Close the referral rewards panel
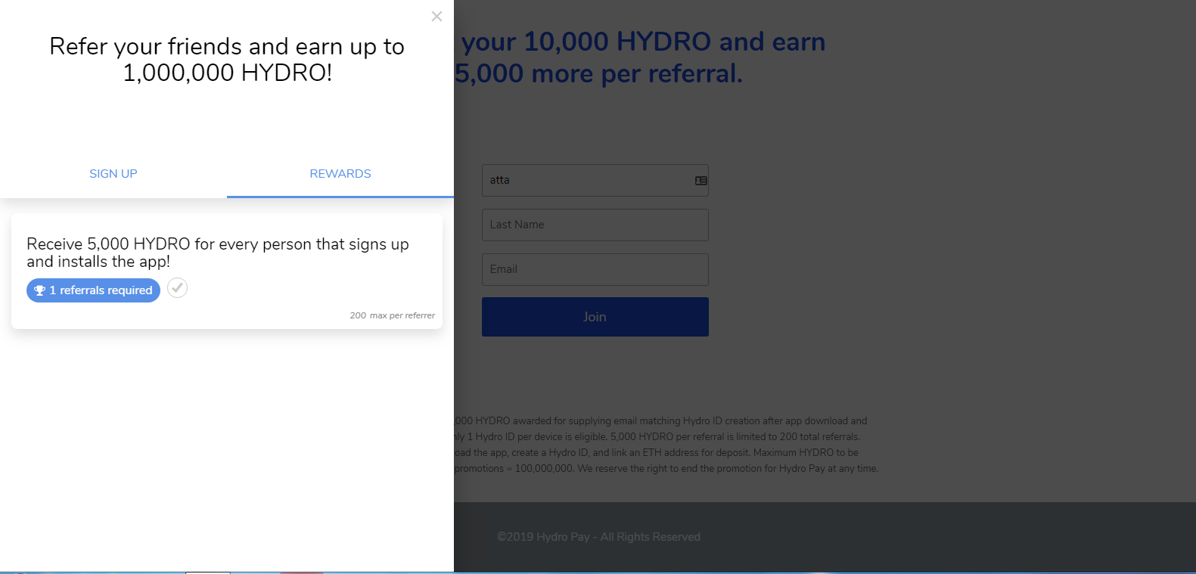This screenshot has height=574, width=1196. [x=436, y=16]
